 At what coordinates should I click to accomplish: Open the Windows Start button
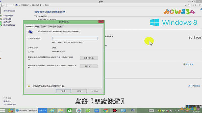3,110
